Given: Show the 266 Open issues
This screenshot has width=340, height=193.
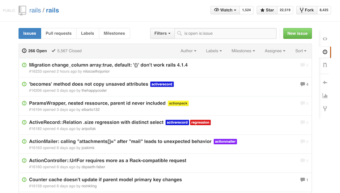Looking at the screenshot, I should pyautogui.click(x=35, y=51).
